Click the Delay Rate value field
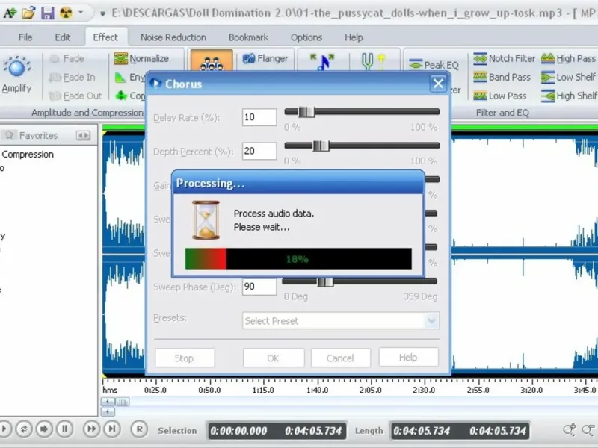 pyautogui.click(x=259, y=117)
